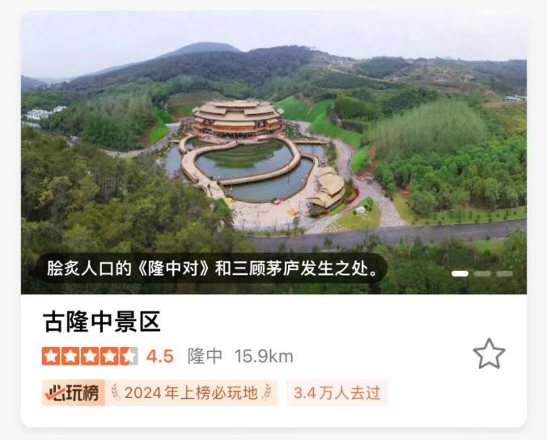Open the 古隆中景区 title
Image resolution: width=547 pixels, height=440 pixels.
pyautogui.click(x=101, y=322)
